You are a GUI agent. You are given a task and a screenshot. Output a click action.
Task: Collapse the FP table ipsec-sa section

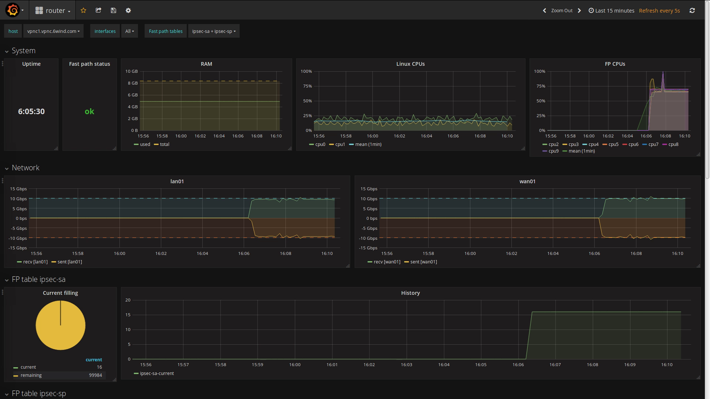[x=7, y=280]
